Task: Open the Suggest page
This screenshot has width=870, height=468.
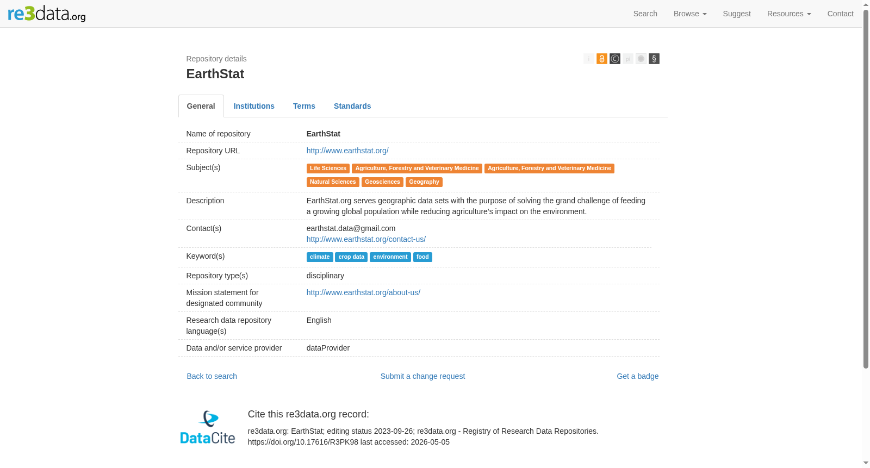Action: click(737, 14)
